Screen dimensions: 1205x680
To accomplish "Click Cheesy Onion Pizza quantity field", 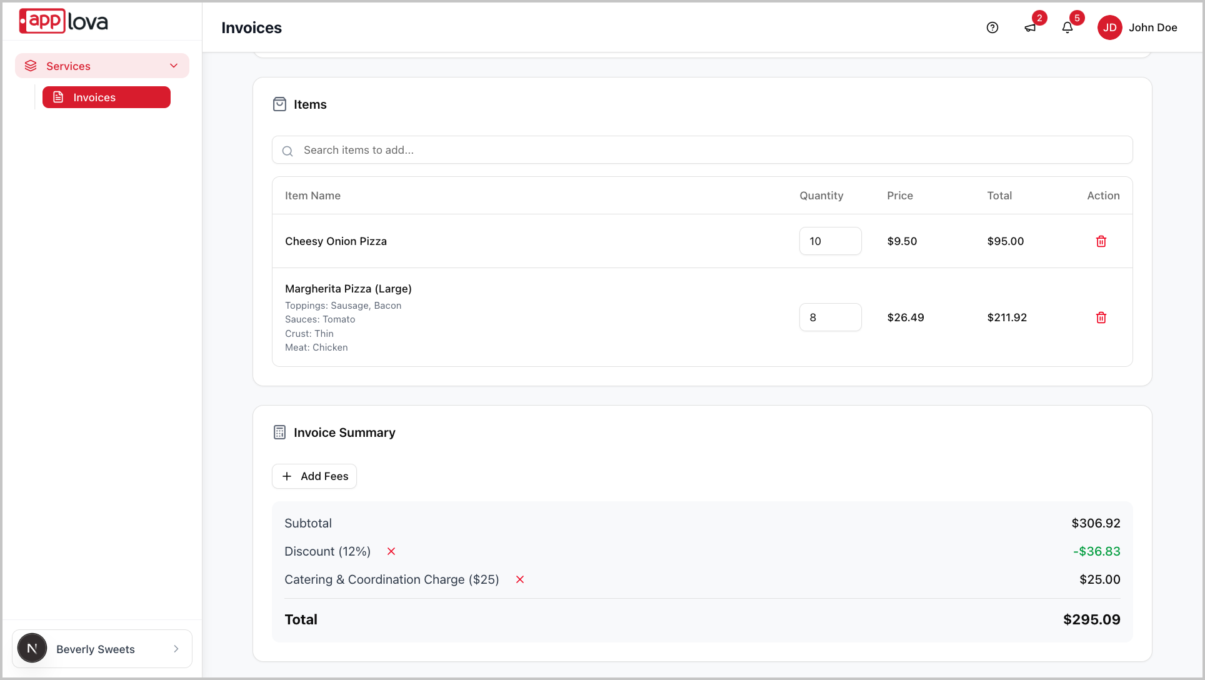I will click(x=830, y=241).
